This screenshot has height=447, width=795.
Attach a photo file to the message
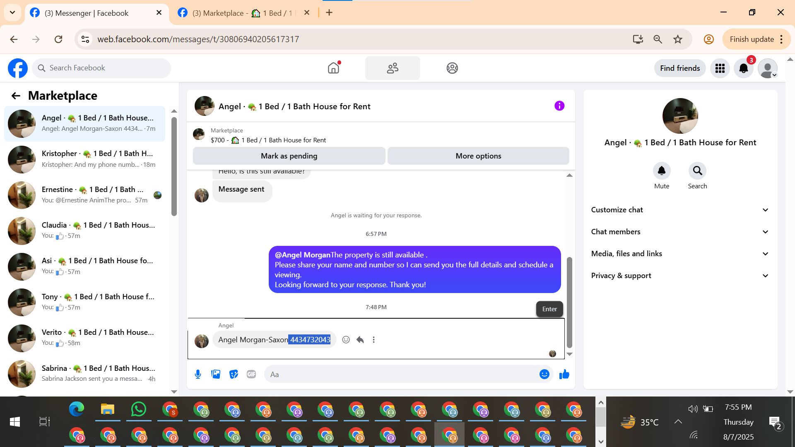tap(216, 374)
